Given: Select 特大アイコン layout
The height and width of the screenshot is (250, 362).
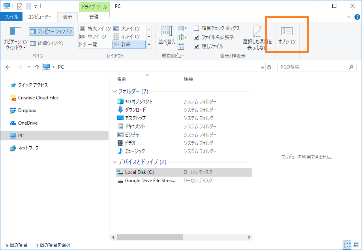Looking at the screenshot, I should (94, 28).
